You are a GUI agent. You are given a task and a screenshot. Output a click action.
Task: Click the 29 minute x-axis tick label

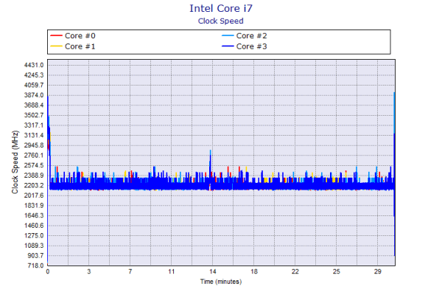(378, 271)
